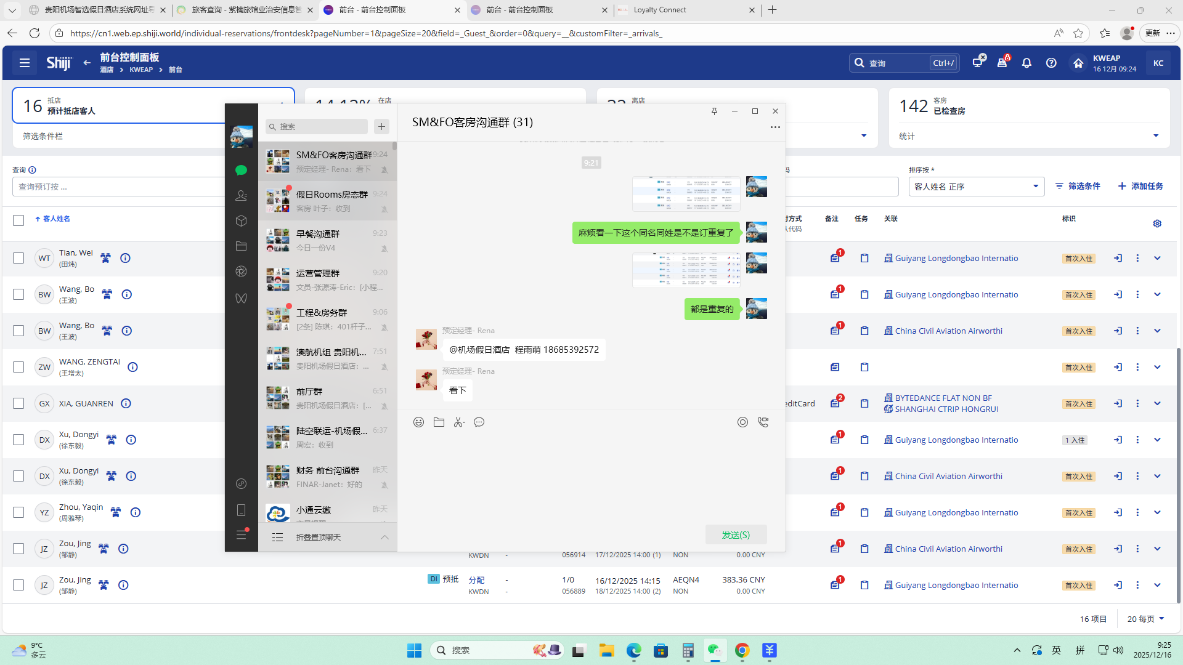Image resolution: width=1183 pixels, height=665 pixels.
Task: Open the 20 per page dropdown
Action: (1145, 619)
